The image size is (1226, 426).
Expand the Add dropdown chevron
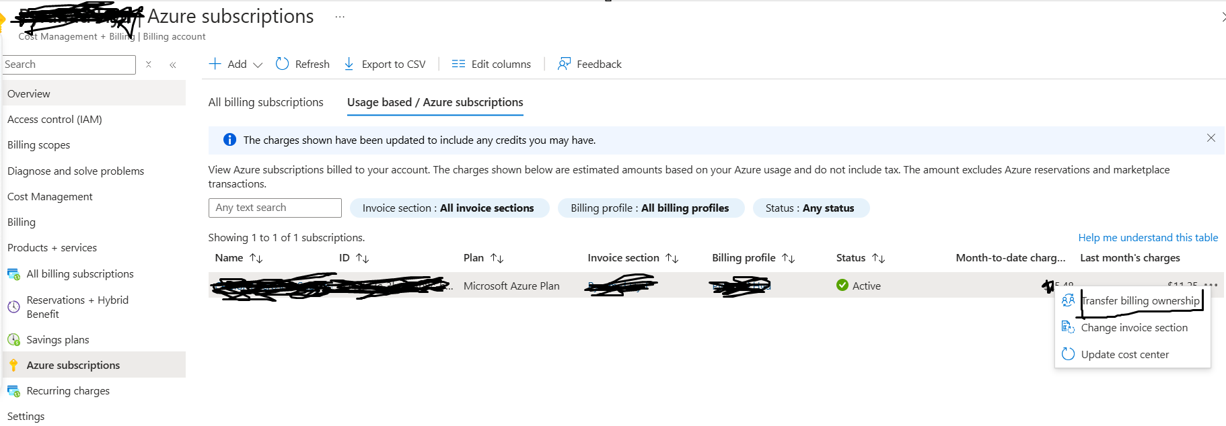pos(258,65)
